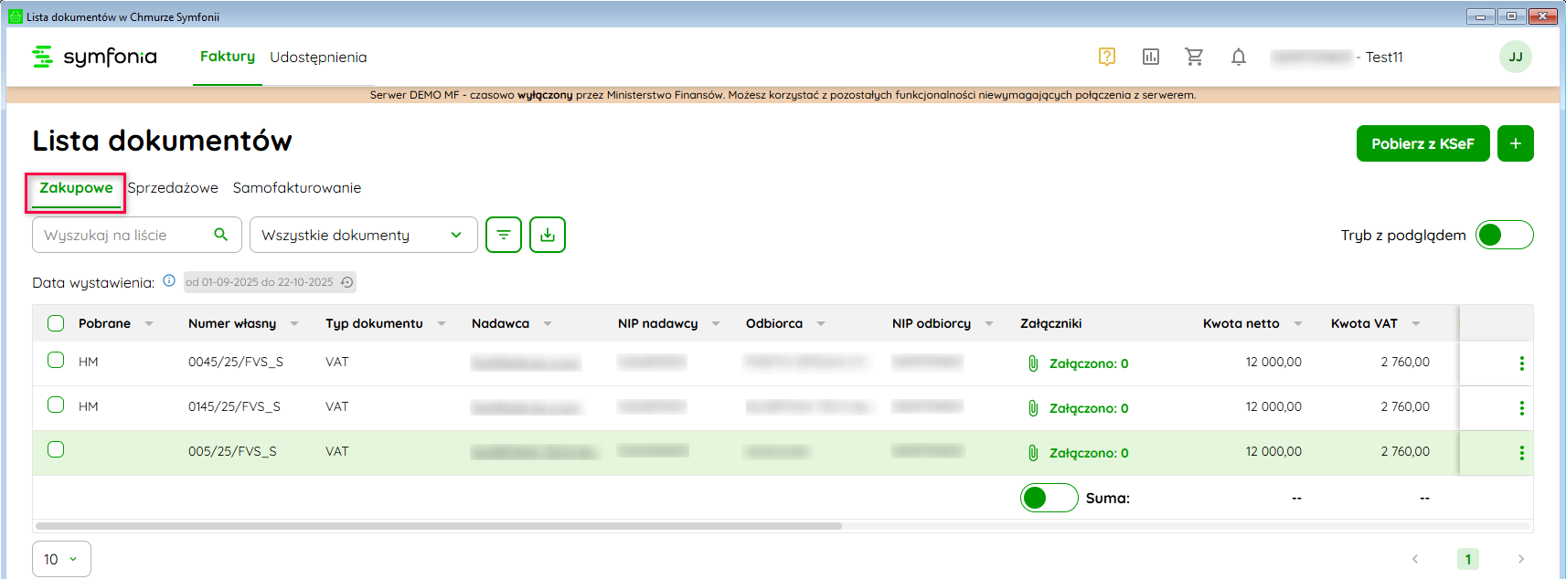Viewport: 1566px width, 579px height.
Task: Toggle the Tryb z podglądem switch
Action: point(1504,235)
